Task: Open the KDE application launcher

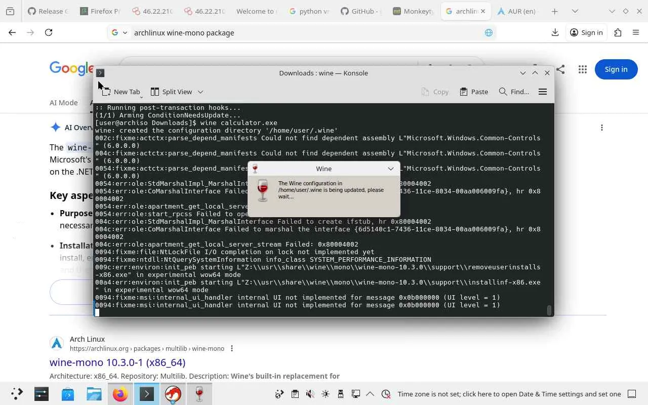Action: tap(17, 394)
